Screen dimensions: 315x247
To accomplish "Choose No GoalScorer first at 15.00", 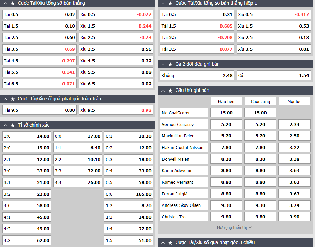I will coord(226,113).
